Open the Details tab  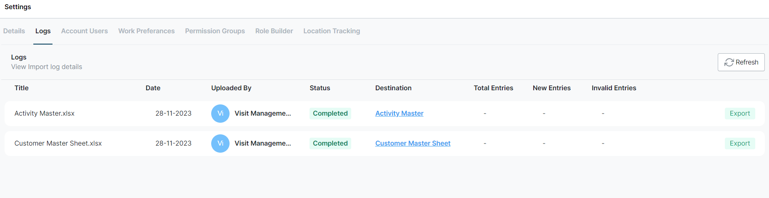click(14, 31)
